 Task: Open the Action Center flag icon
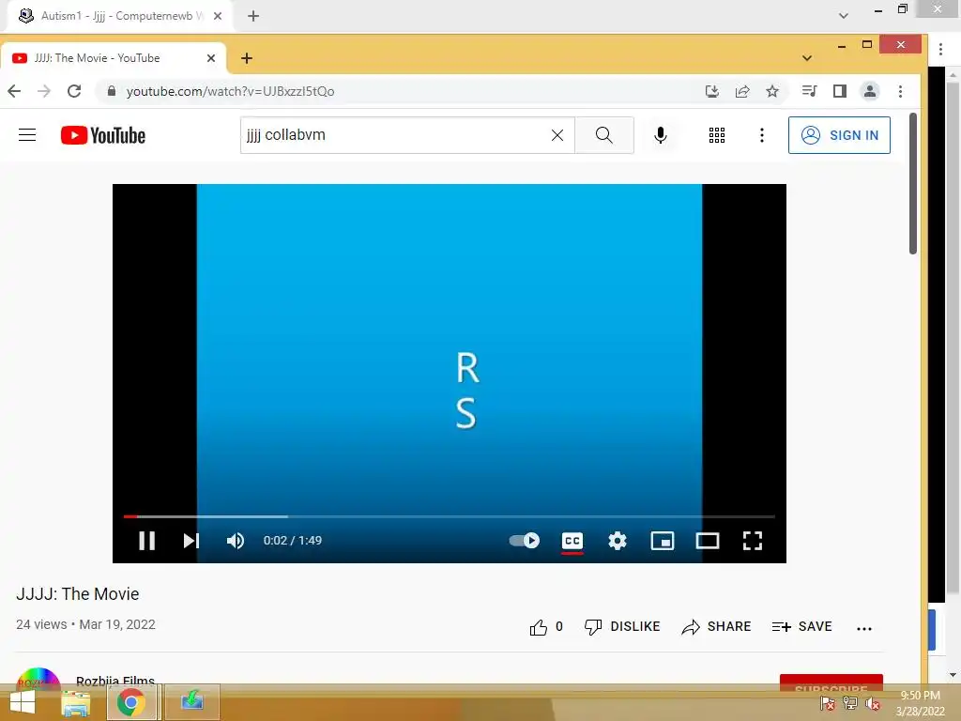pyautogui.click(x=827, y=703)
